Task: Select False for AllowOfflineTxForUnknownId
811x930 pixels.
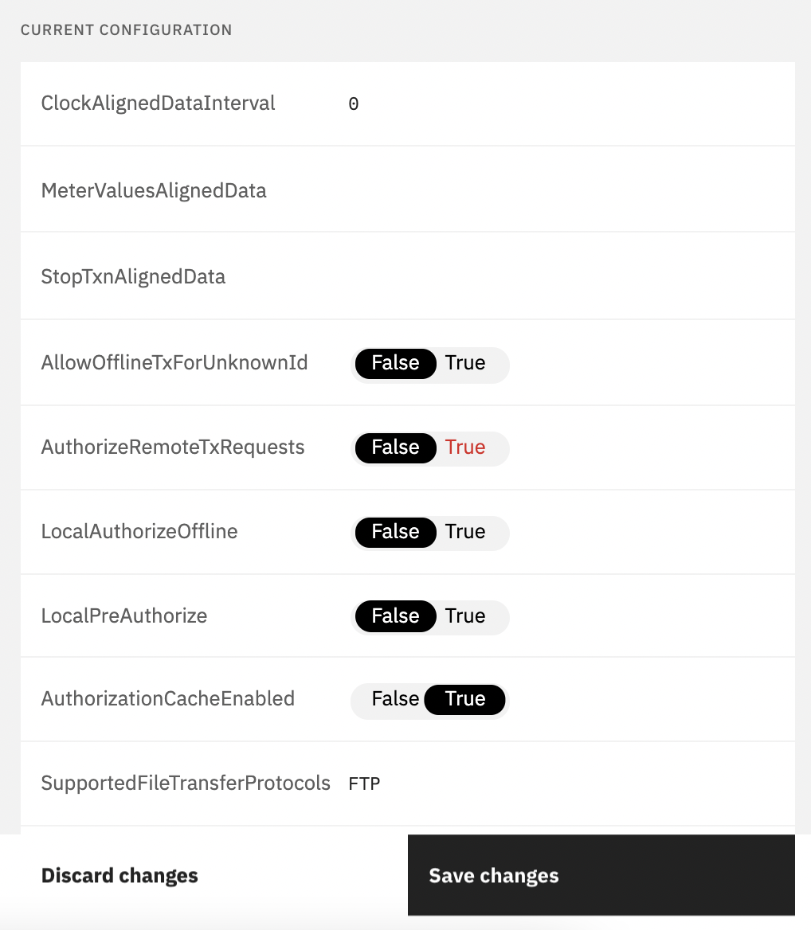Action: coord(395,363)
